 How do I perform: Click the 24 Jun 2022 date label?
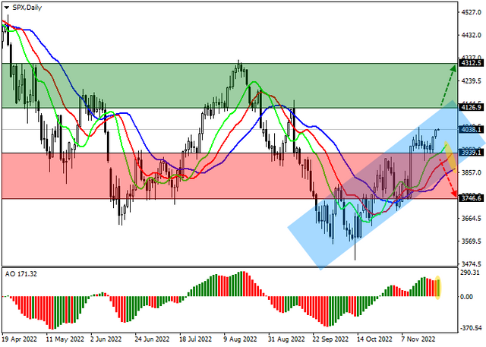point(152,339)
